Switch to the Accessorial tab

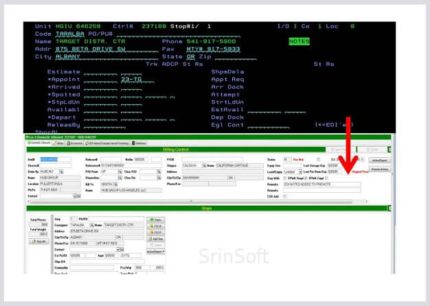pyautogui.click(x=75, y=143)
